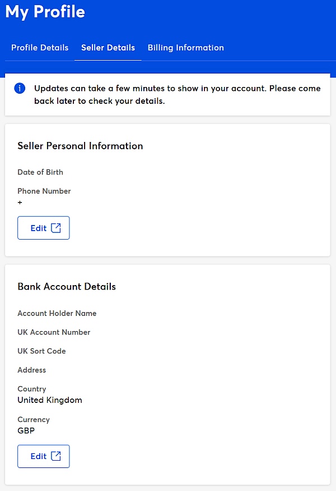The width and height of the screenshot is (336, 491).
Task: Select the Seller Details tab
Action: [x=108, y=48]
